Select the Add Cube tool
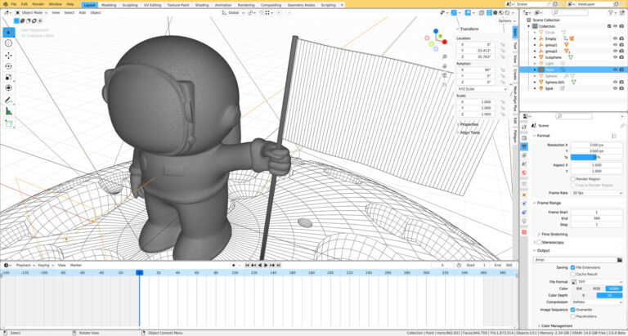Screen dimensions: 628x336 tap(9, 123)
